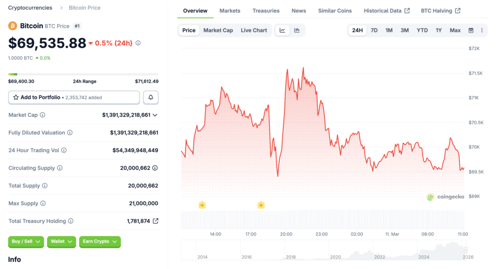This screenshot has width=499, height=269.
Task: Expand the Market Cap chevron
Action: [x=155, y=115]
